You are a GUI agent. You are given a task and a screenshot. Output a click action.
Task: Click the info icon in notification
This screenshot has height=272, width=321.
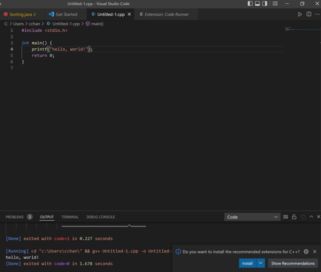pyautogui.click(x=178, y=252)
